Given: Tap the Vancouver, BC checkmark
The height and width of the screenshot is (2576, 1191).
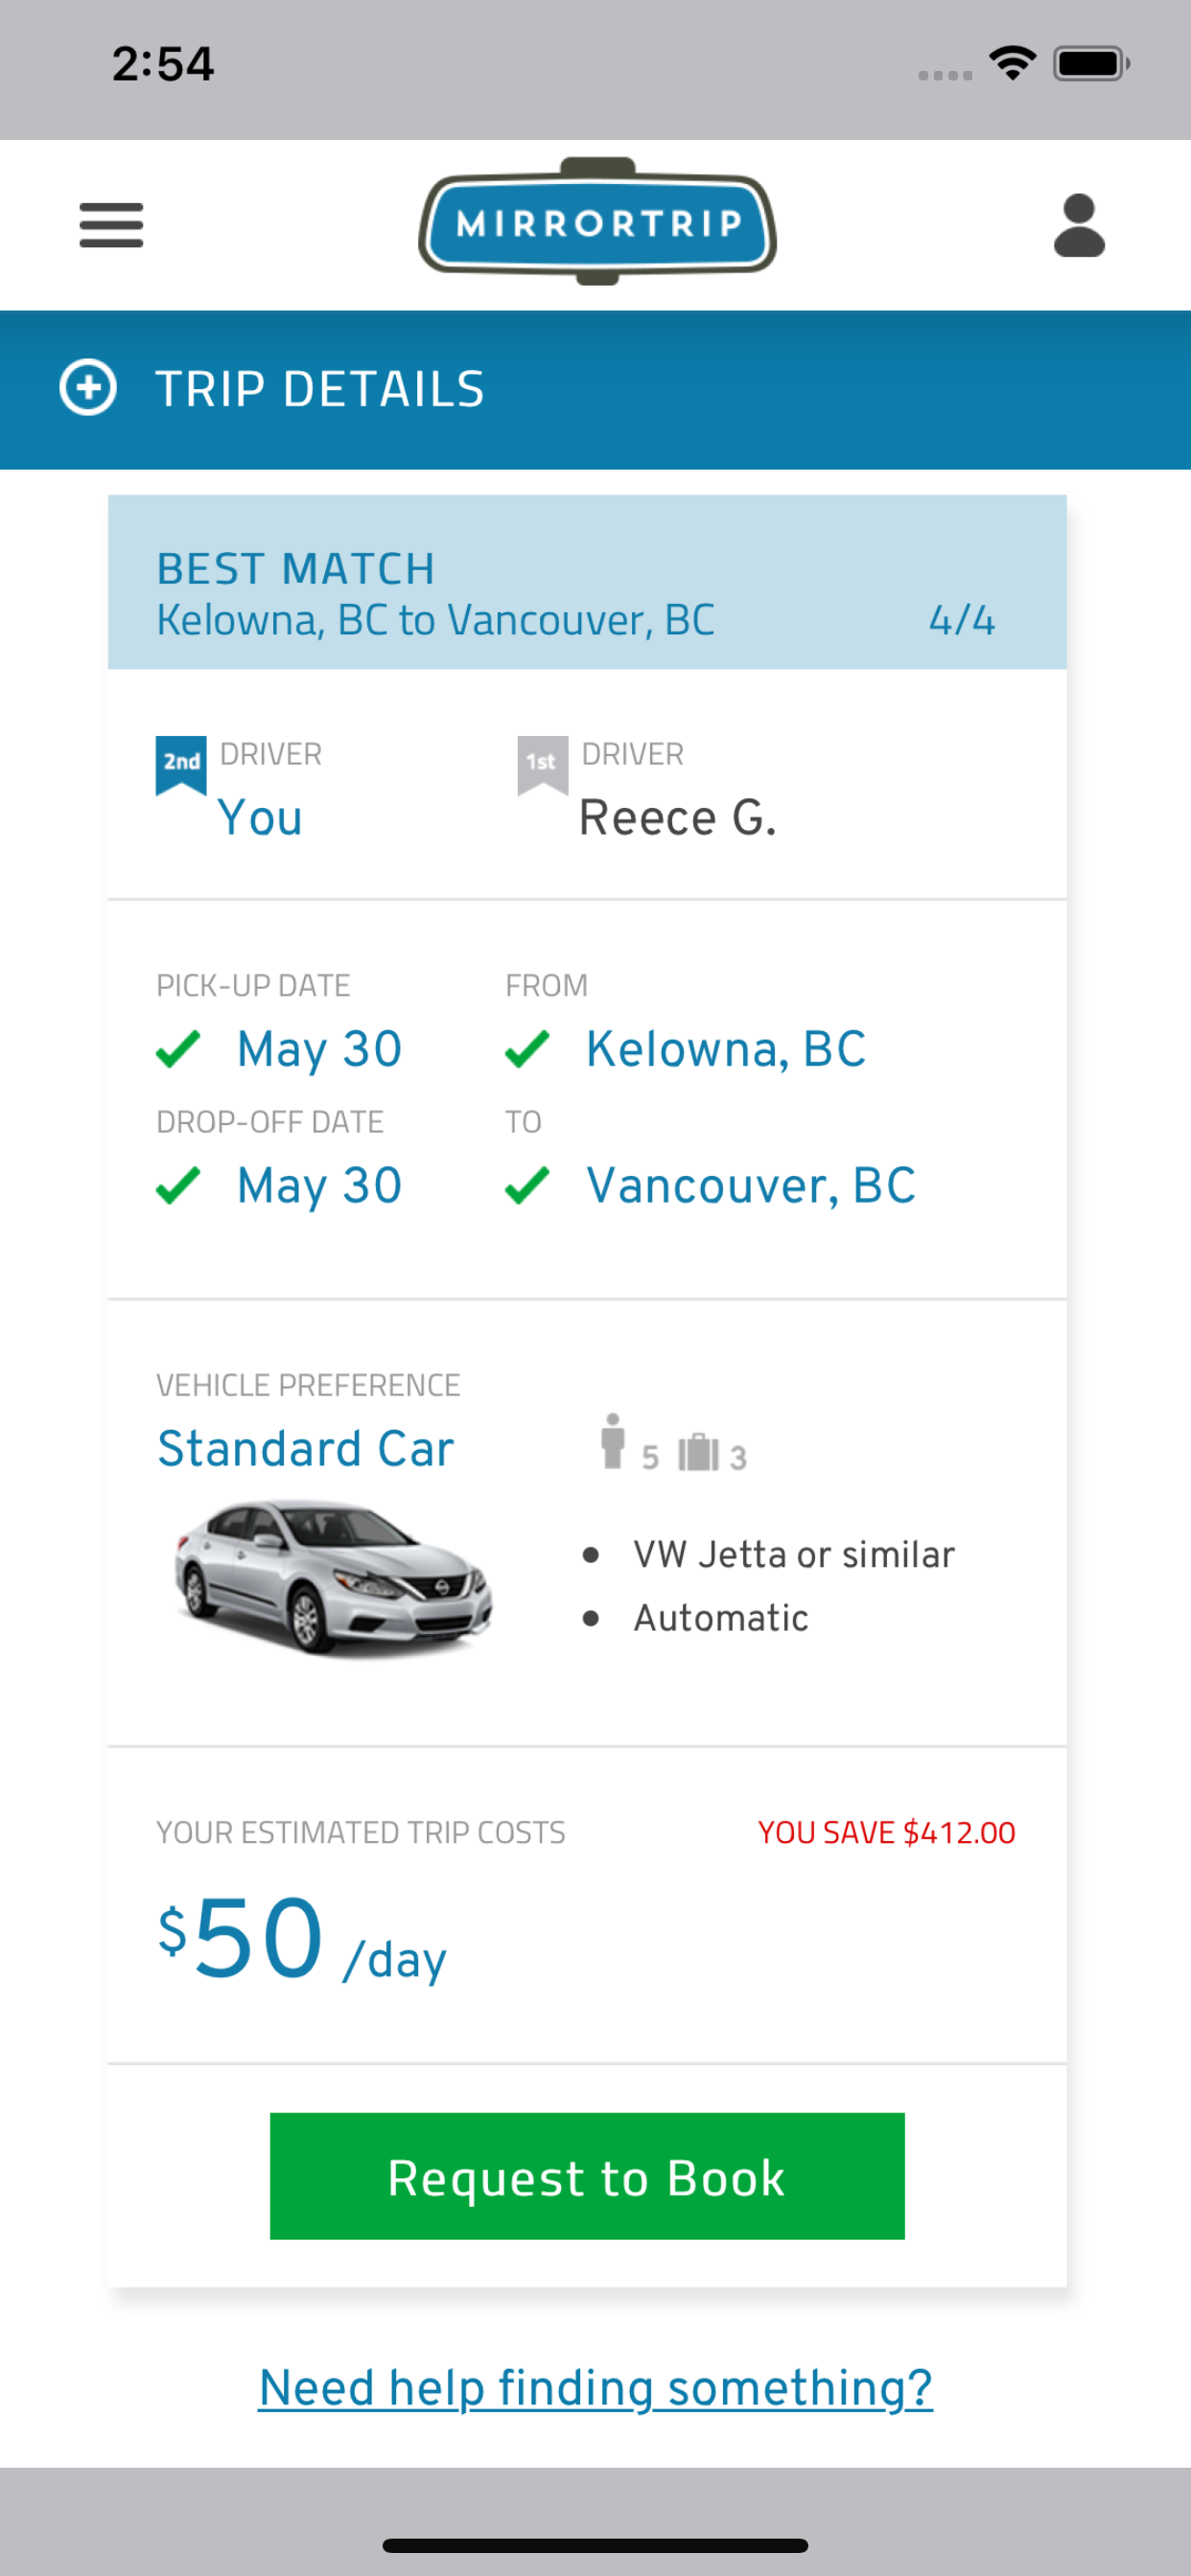Looking at the screenshot, I should (x=527, y=1186).
